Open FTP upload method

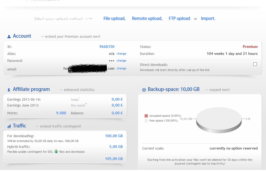[179, 19]
